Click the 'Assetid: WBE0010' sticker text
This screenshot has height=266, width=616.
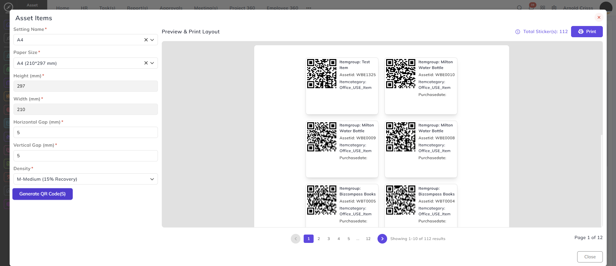pos(437,75)
